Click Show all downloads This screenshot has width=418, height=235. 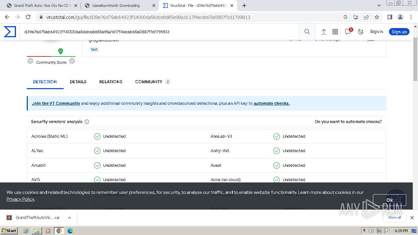click(394, 217)
